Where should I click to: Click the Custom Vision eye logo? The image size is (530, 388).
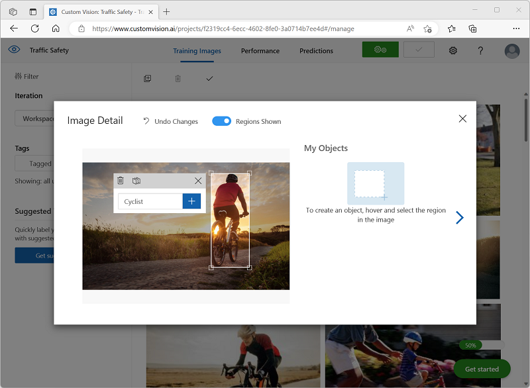(14, 50)
